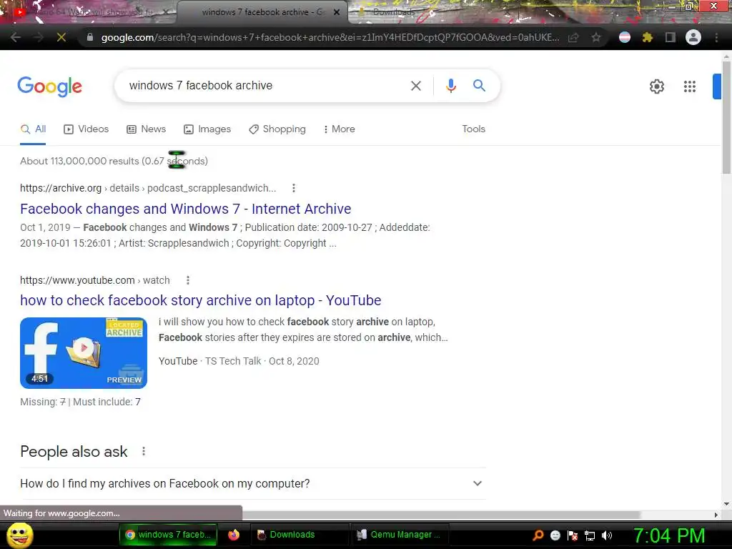Switch to the Images results
732x549 pixels.
(x=207, y=129)
